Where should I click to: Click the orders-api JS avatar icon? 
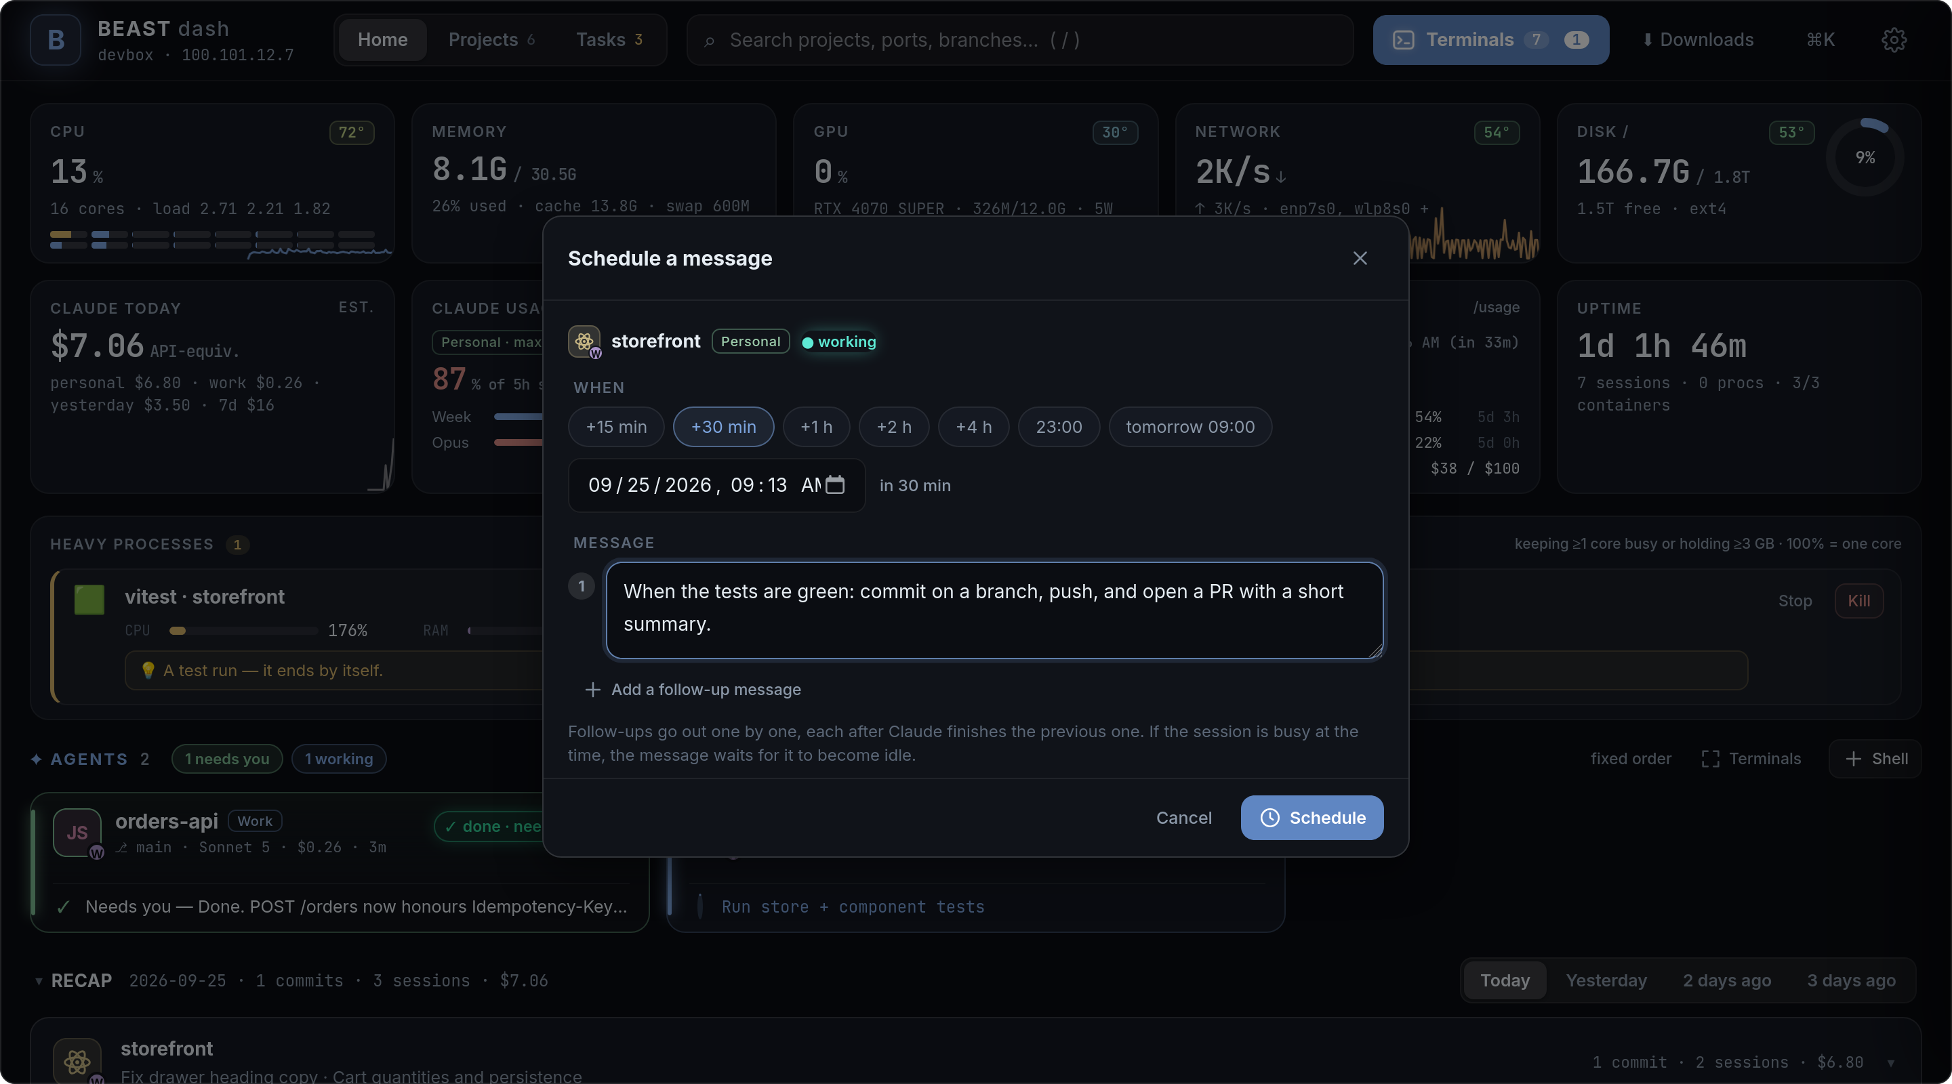[77, 833]
